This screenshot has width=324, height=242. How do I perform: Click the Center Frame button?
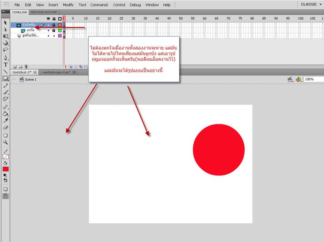[66, 67]
